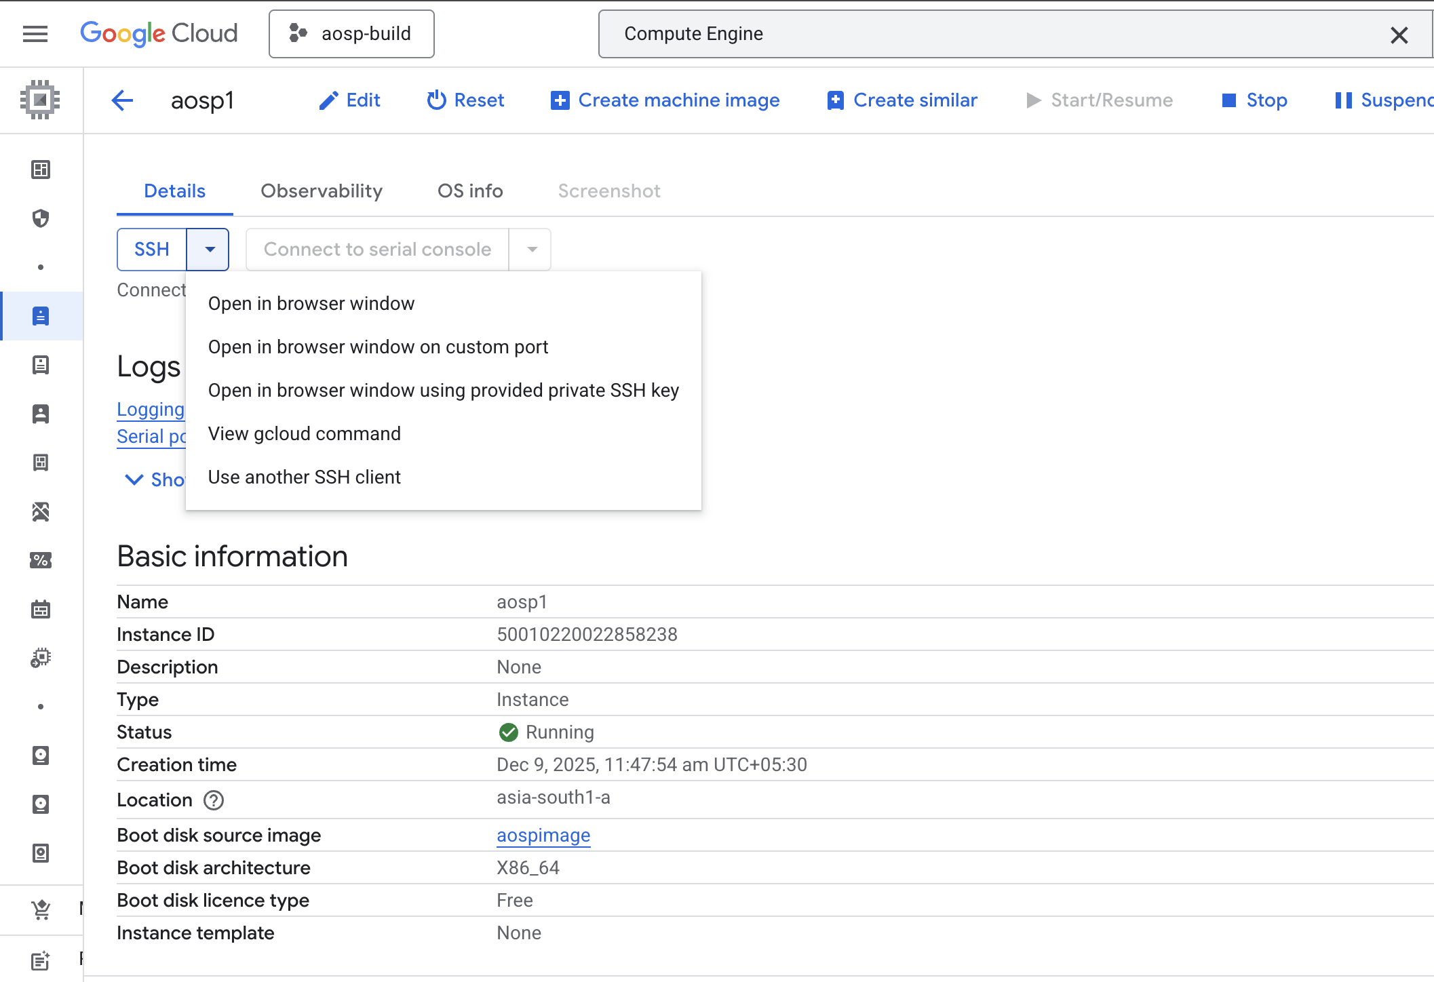This screenshot has height=982, width=1434.
Task: Open Release notes from the sidebar
Action: pos(41,960)
